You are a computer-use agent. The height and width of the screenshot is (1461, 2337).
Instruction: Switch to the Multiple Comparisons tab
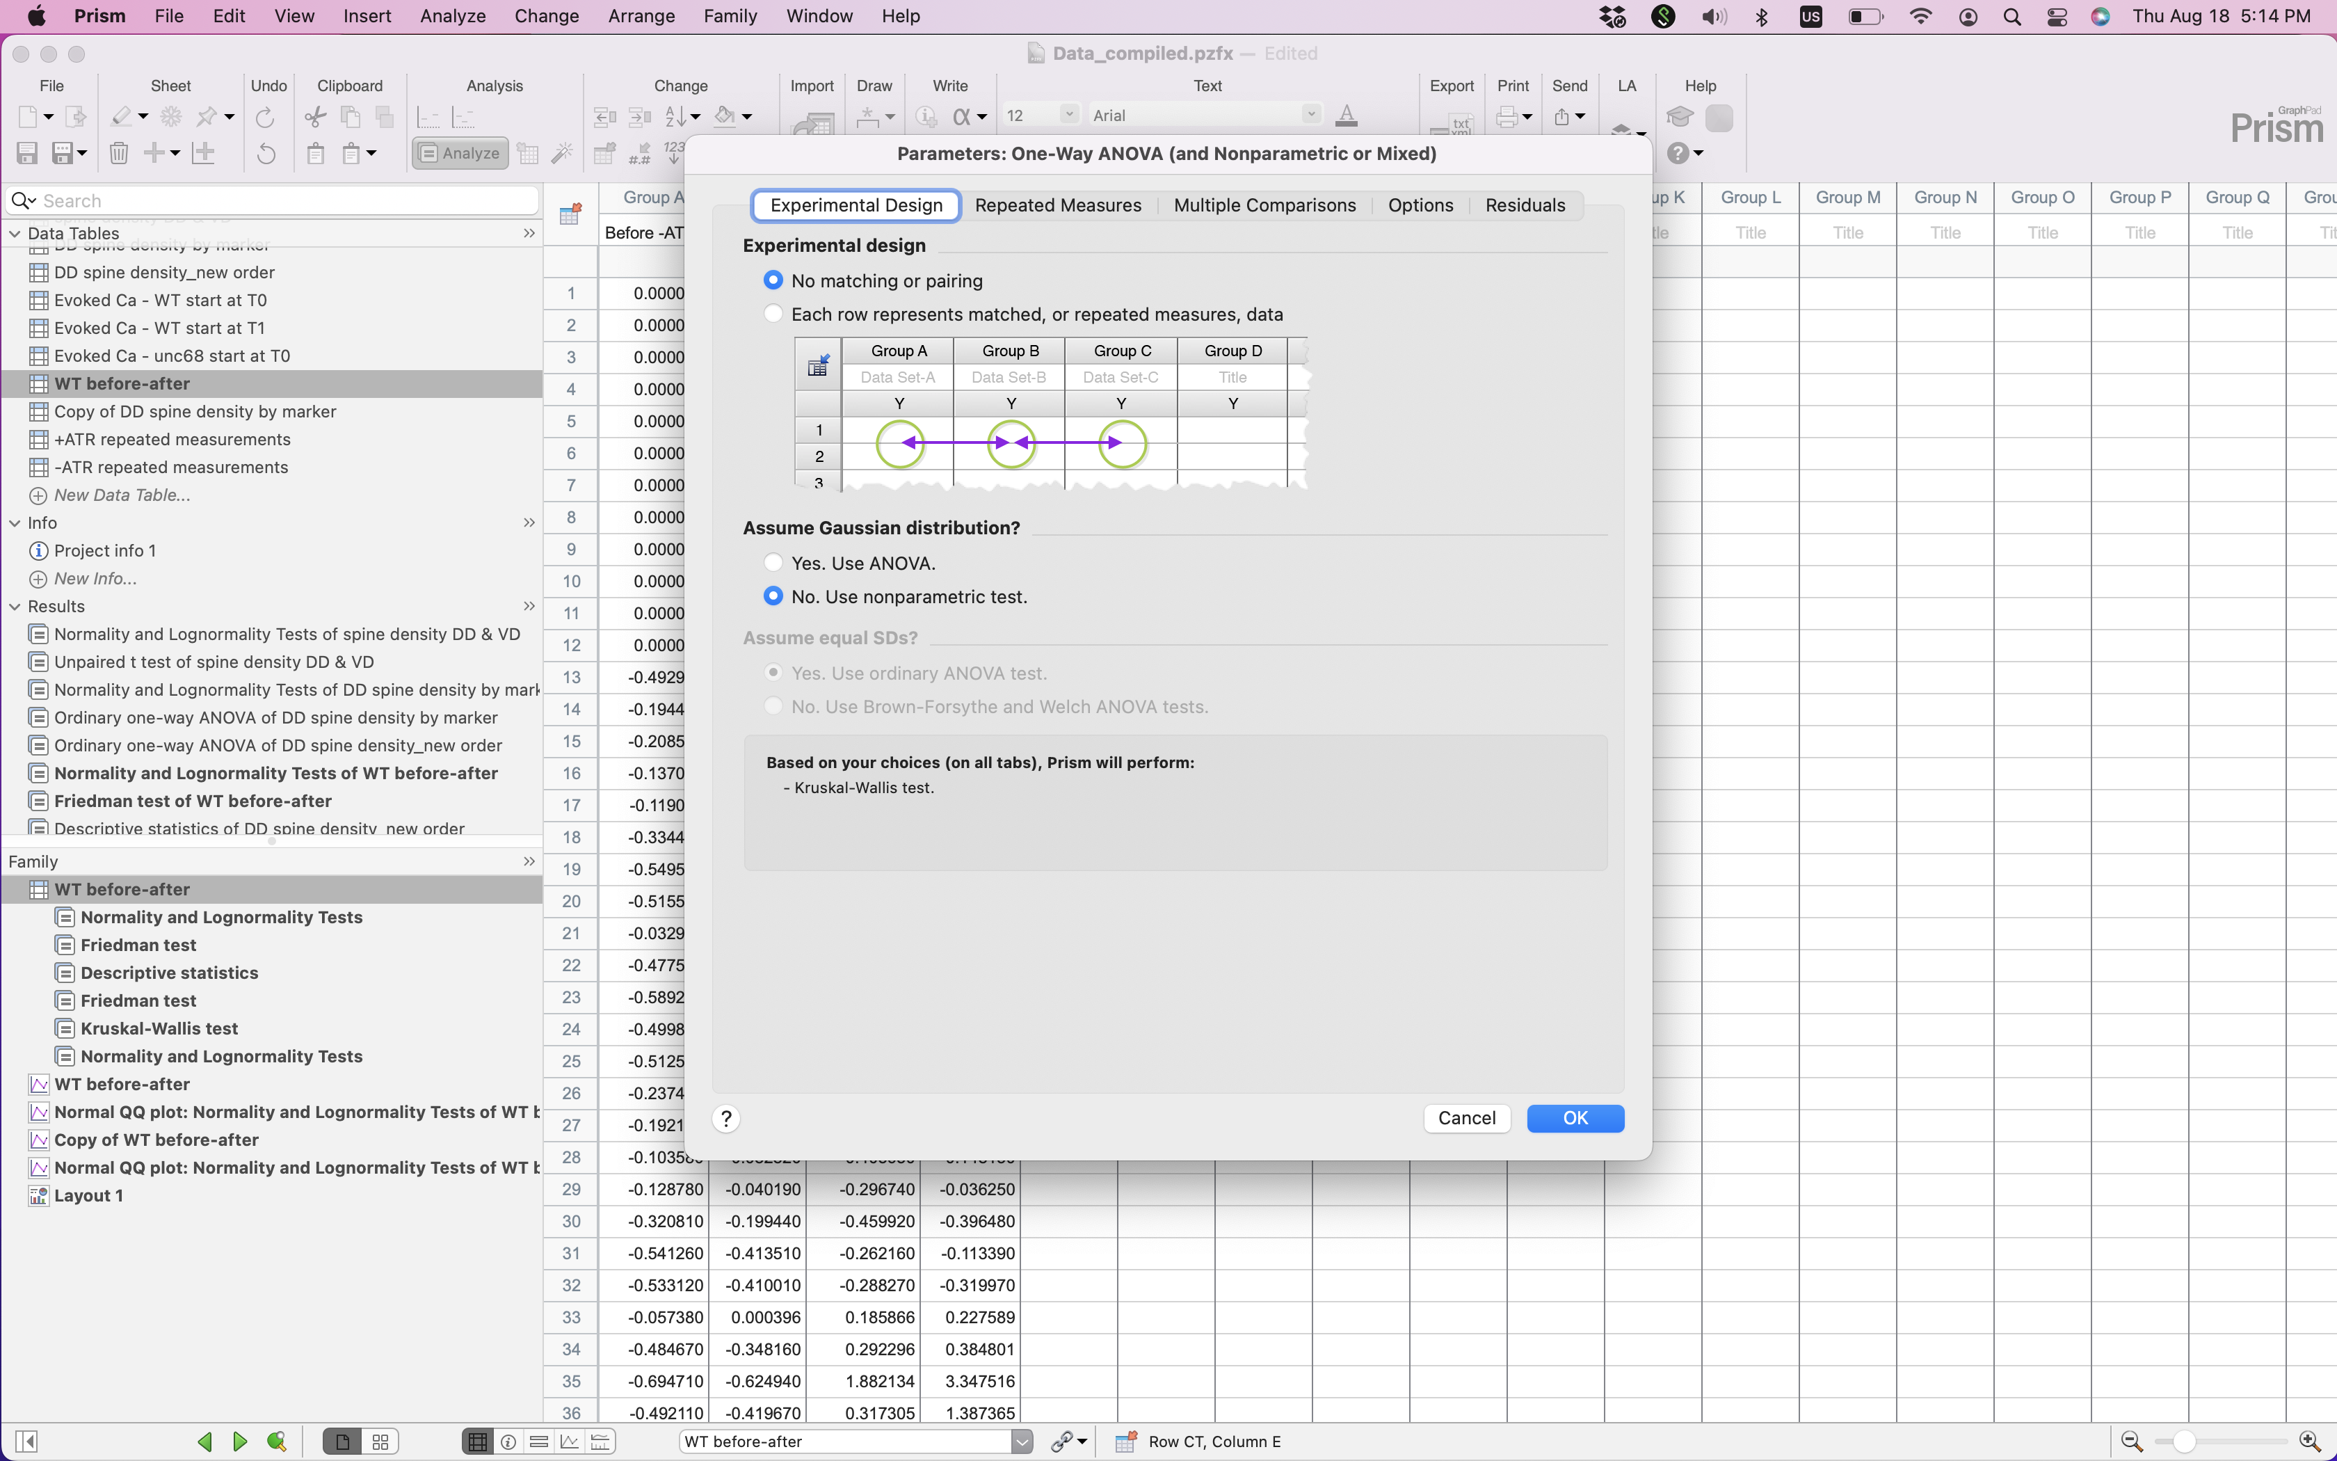[x=1264, y=205]
